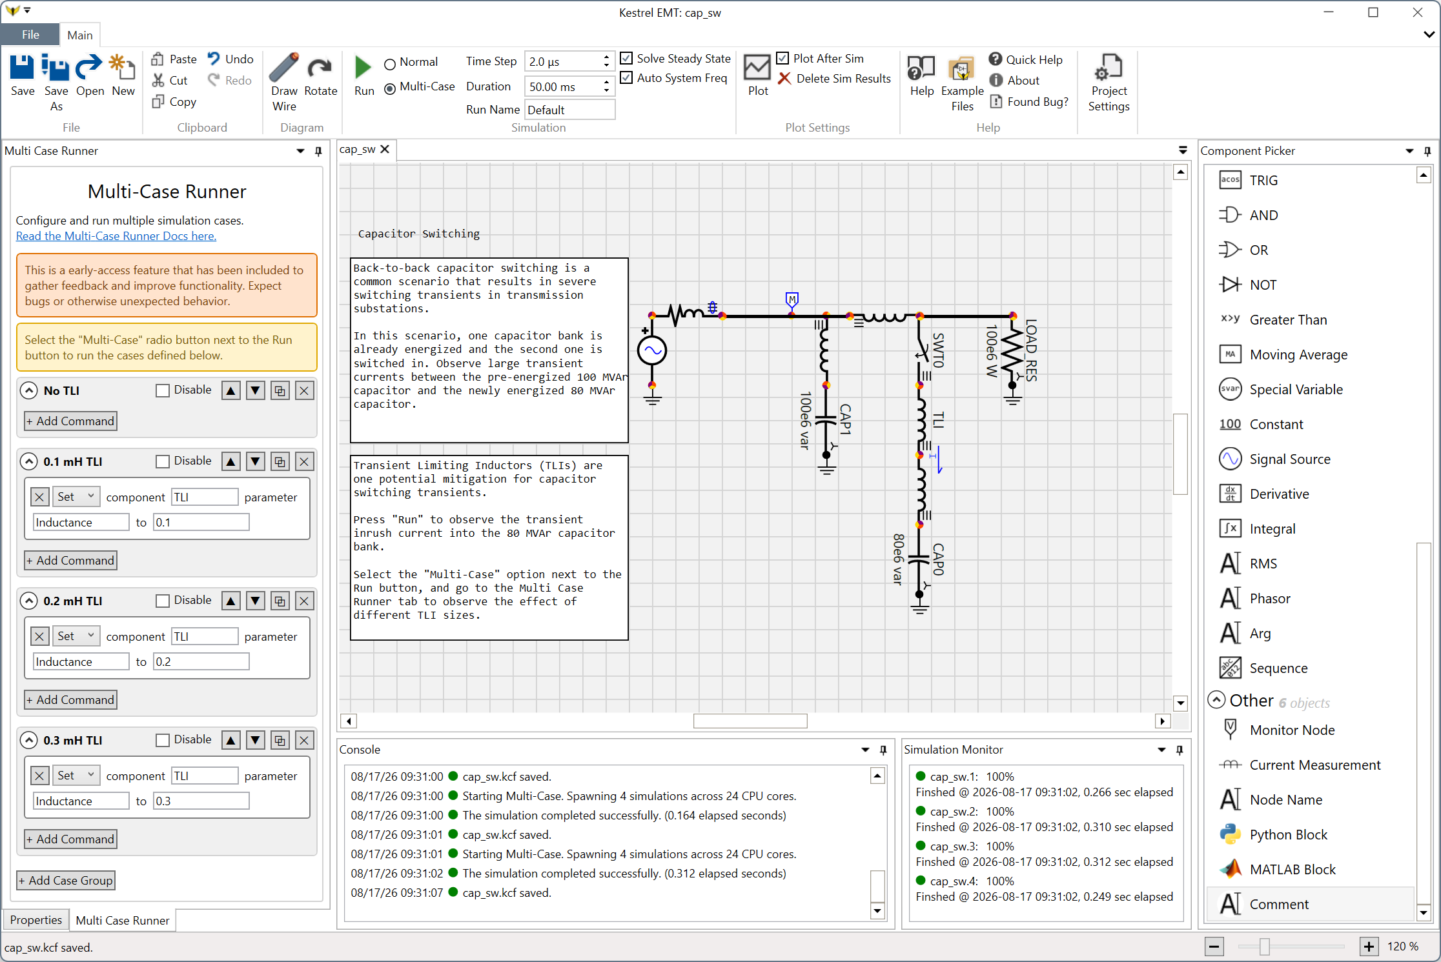
Task: Click Quick Help
Action: pyautogui.click(x=1026, y=59)
